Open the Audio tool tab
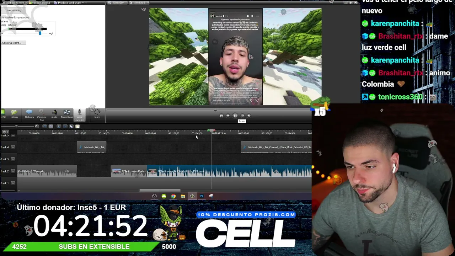 click(54, 114)
